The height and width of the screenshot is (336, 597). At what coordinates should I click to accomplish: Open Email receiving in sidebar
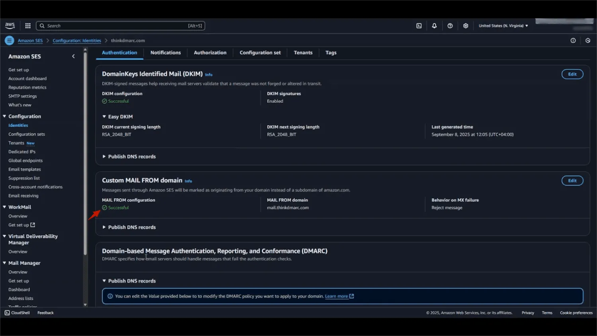(23, 195)
